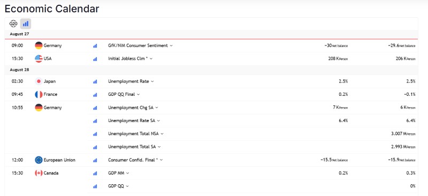428x196 pixels.
Task: Click importance icon for GfK/NIM Consumer Sentiment
Action: pyautogui.click(x=95, y=46)
